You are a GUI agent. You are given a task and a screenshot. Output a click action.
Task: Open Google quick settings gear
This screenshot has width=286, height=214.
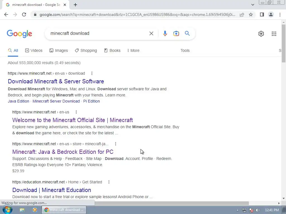point(261,34)
